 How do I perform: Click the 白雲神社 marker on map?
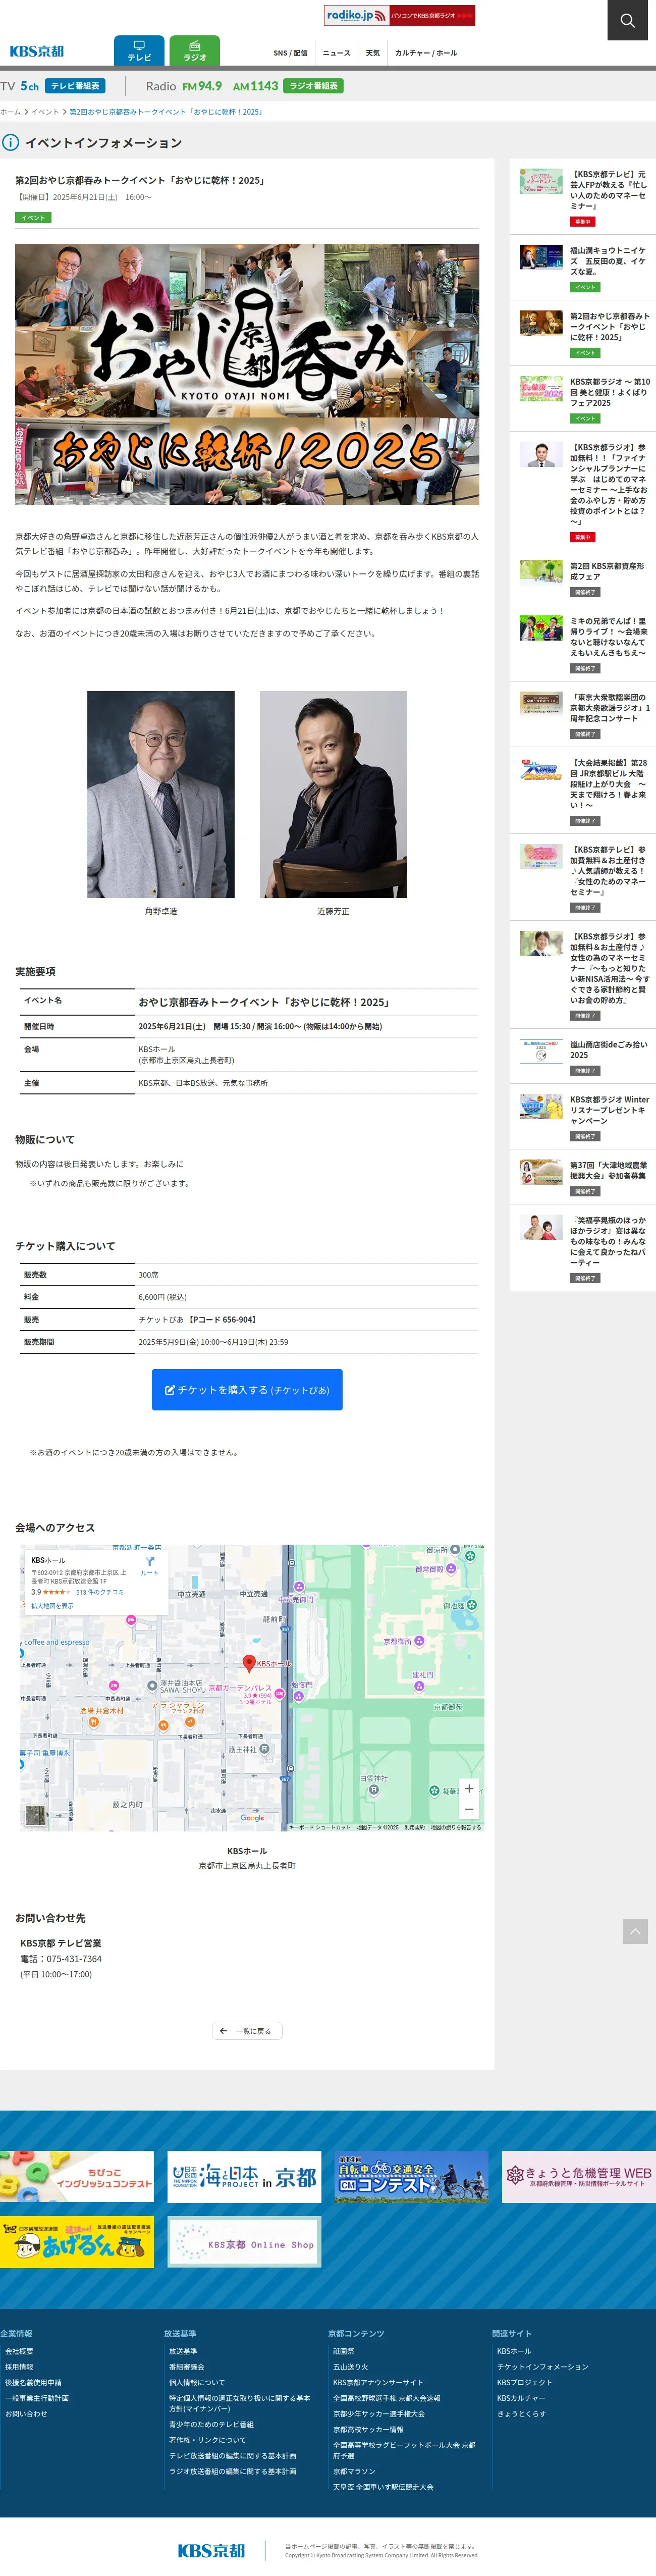[374, 1790]
